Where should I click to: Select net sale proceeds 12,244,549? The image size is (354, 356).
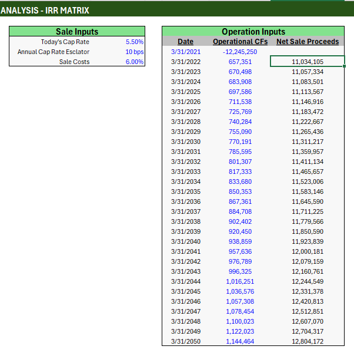(x=308, y=281)
